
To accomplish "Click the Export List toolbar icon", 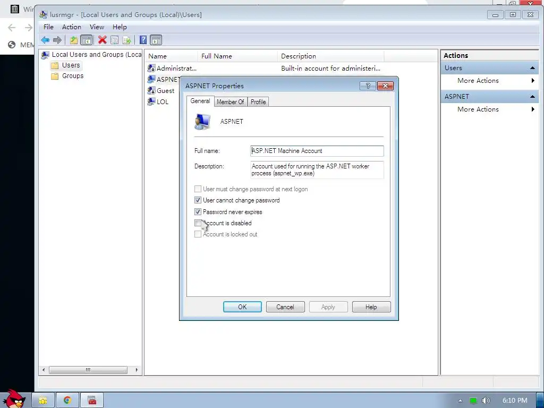I will coord(127,40).
